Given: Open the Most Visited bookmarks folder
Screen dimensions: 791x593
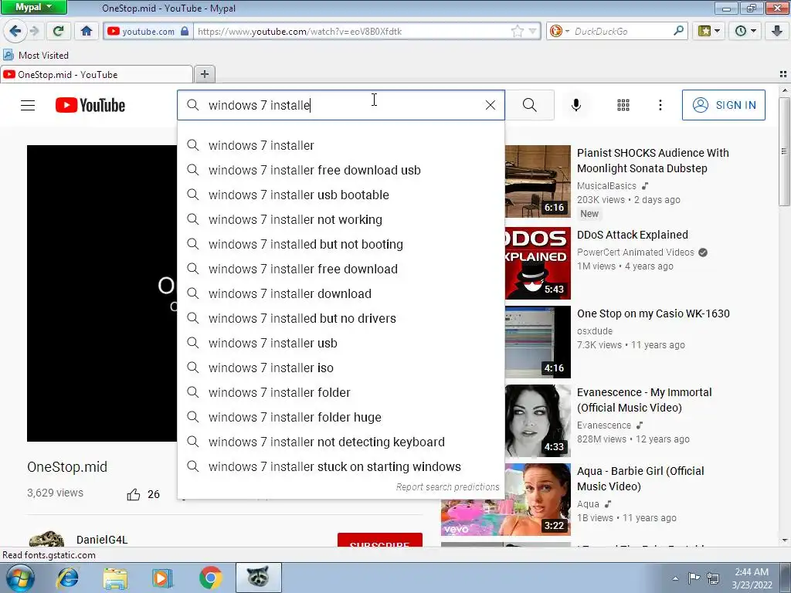Looking at the screenshot, I should pos(36,55).
